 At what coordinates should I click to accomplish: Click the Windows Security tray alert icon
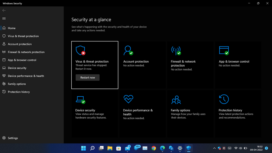pos(219,148)
